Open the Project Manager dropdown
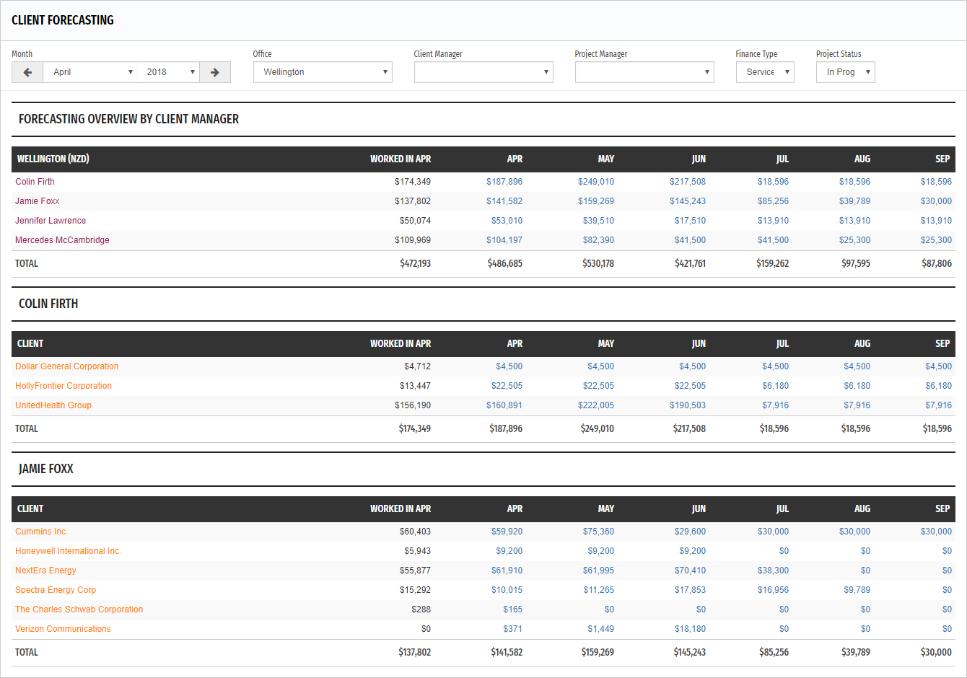 [x=644, y=72]
